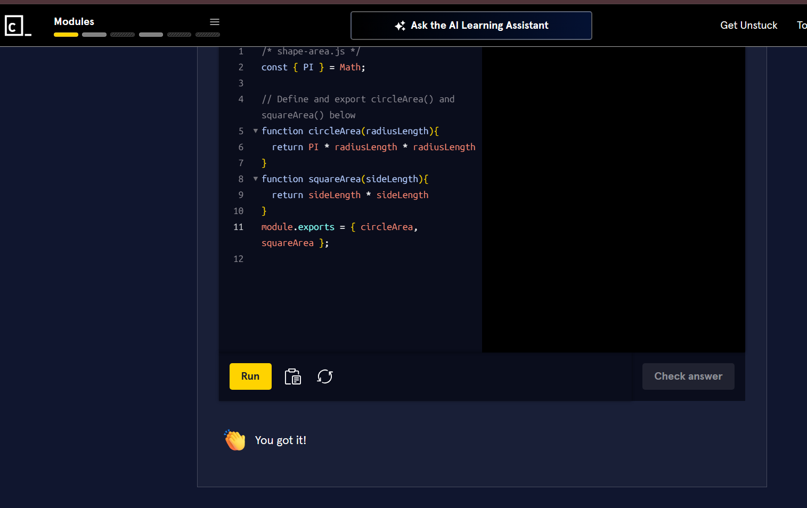Click the clapping hands emoji
The width and height of the screenshot is (807, 508).
tap(235, 440)
